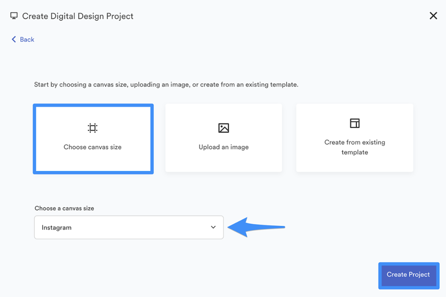Open the Instagram canvas size dropdown

point(129,227)
